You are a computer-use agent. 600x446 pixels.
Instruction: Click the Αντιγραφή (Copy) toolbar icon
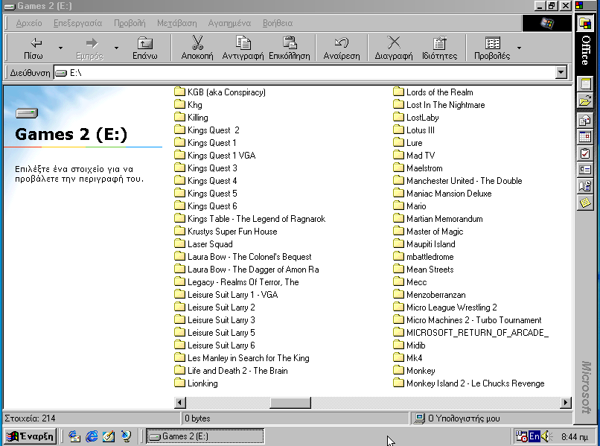pos(243,43)
